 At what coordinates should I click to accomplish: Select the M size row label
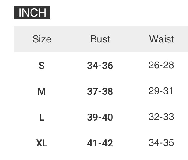point(42,91)
